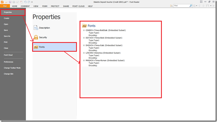This screenshot has height=122, width=217.
Task: Click the purple Save disk icon
Action: coord(10,2)
